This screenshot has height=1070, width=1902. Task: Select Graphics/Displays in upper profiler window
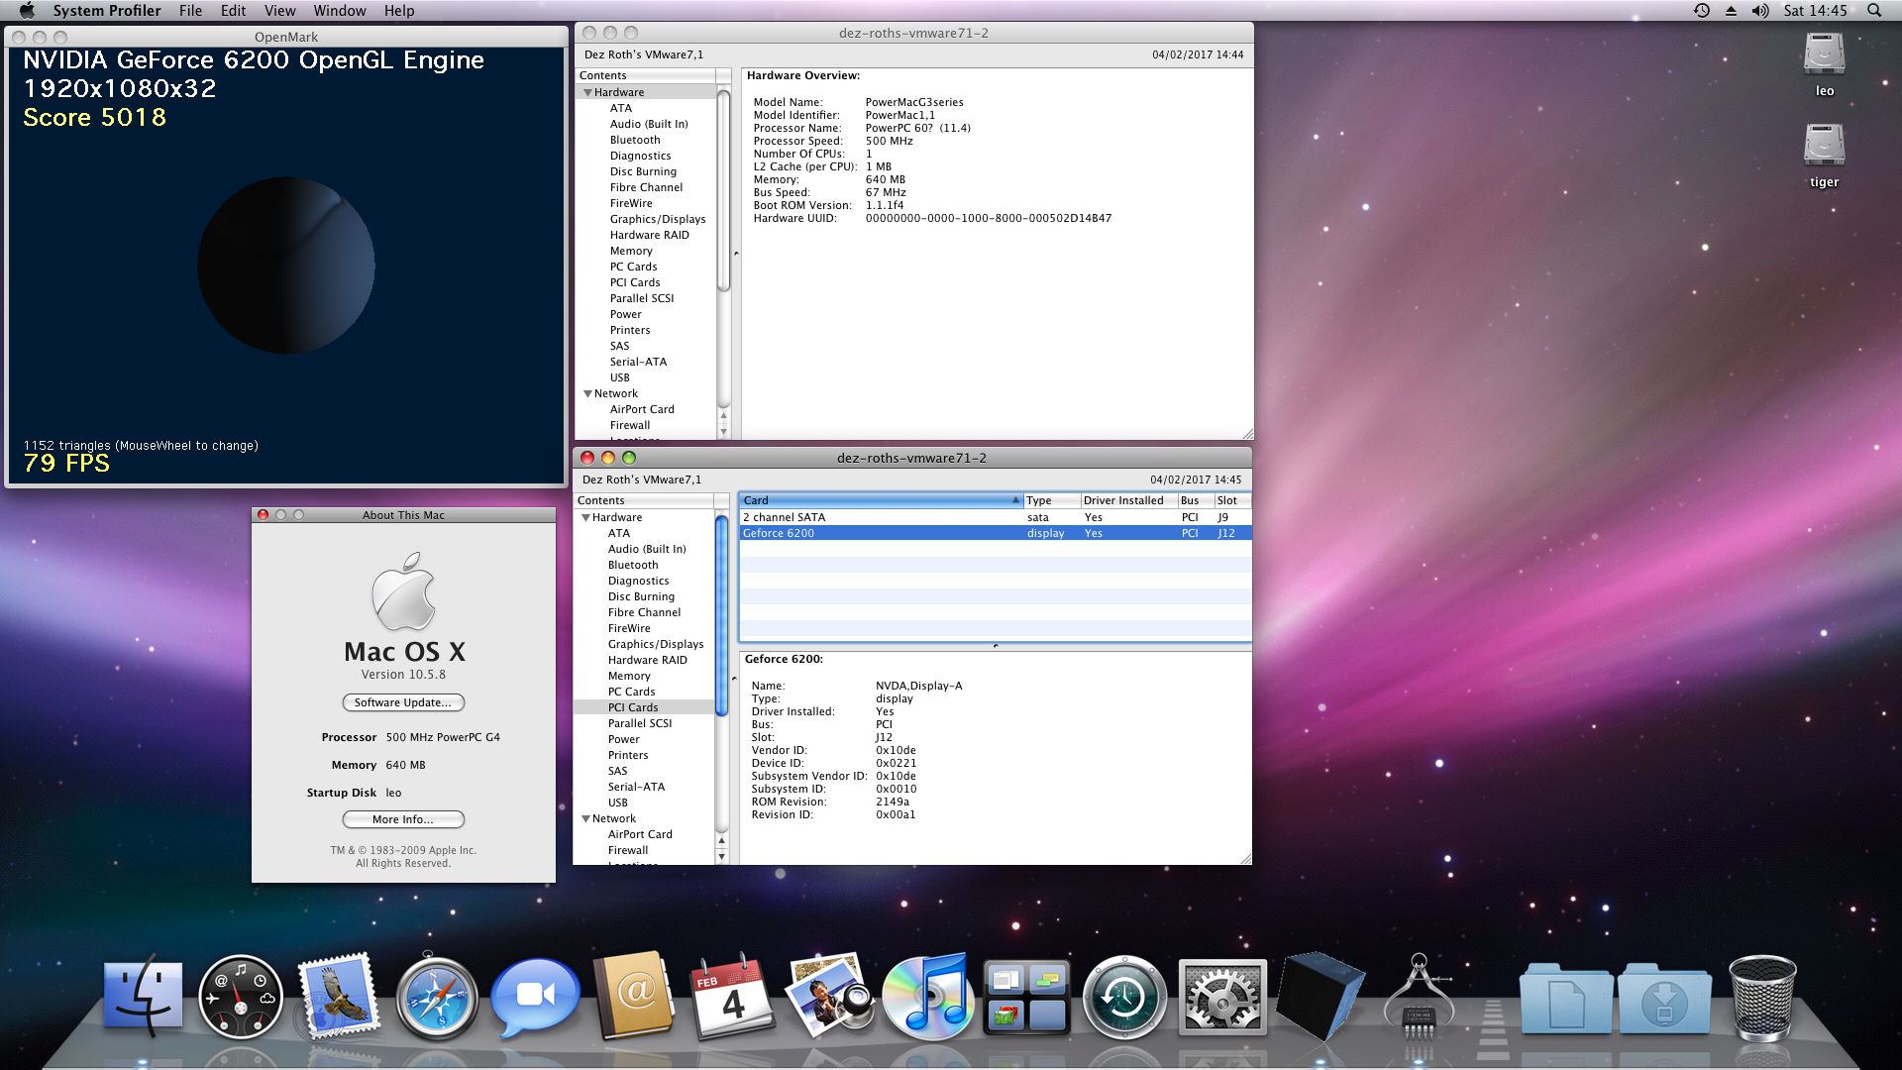pyautogui.click(x=658, y=219)
